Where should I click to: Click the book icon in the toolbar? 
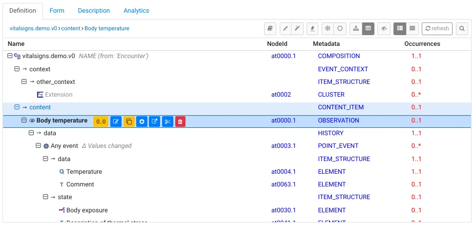(x=270, y=28)
